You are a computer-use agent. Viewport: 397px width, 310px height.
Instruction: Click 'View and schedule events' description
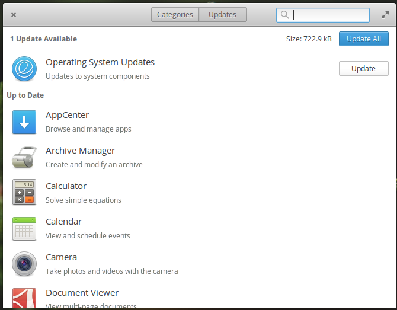point(88,235)
